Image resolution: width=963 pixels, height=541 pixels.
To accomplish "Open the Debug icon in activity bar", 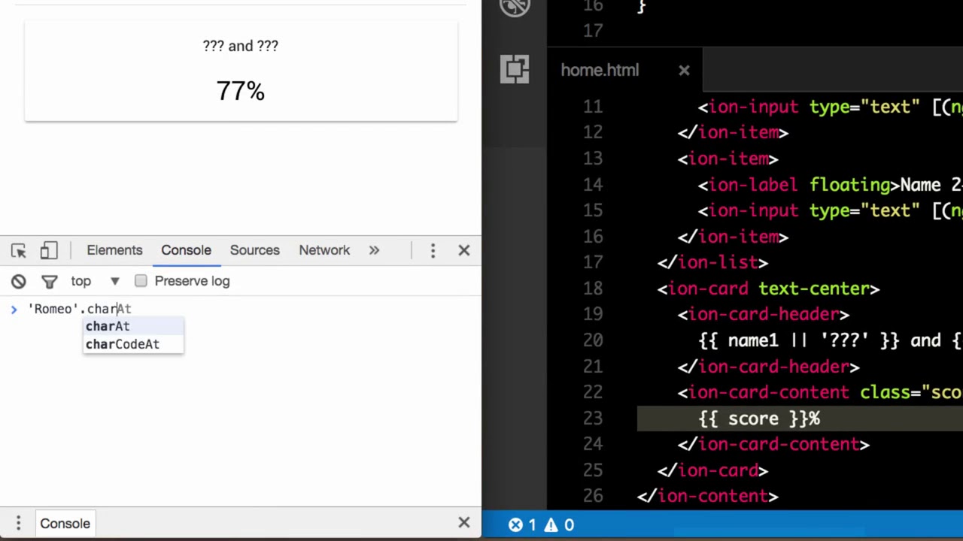I will click(515, 8).
